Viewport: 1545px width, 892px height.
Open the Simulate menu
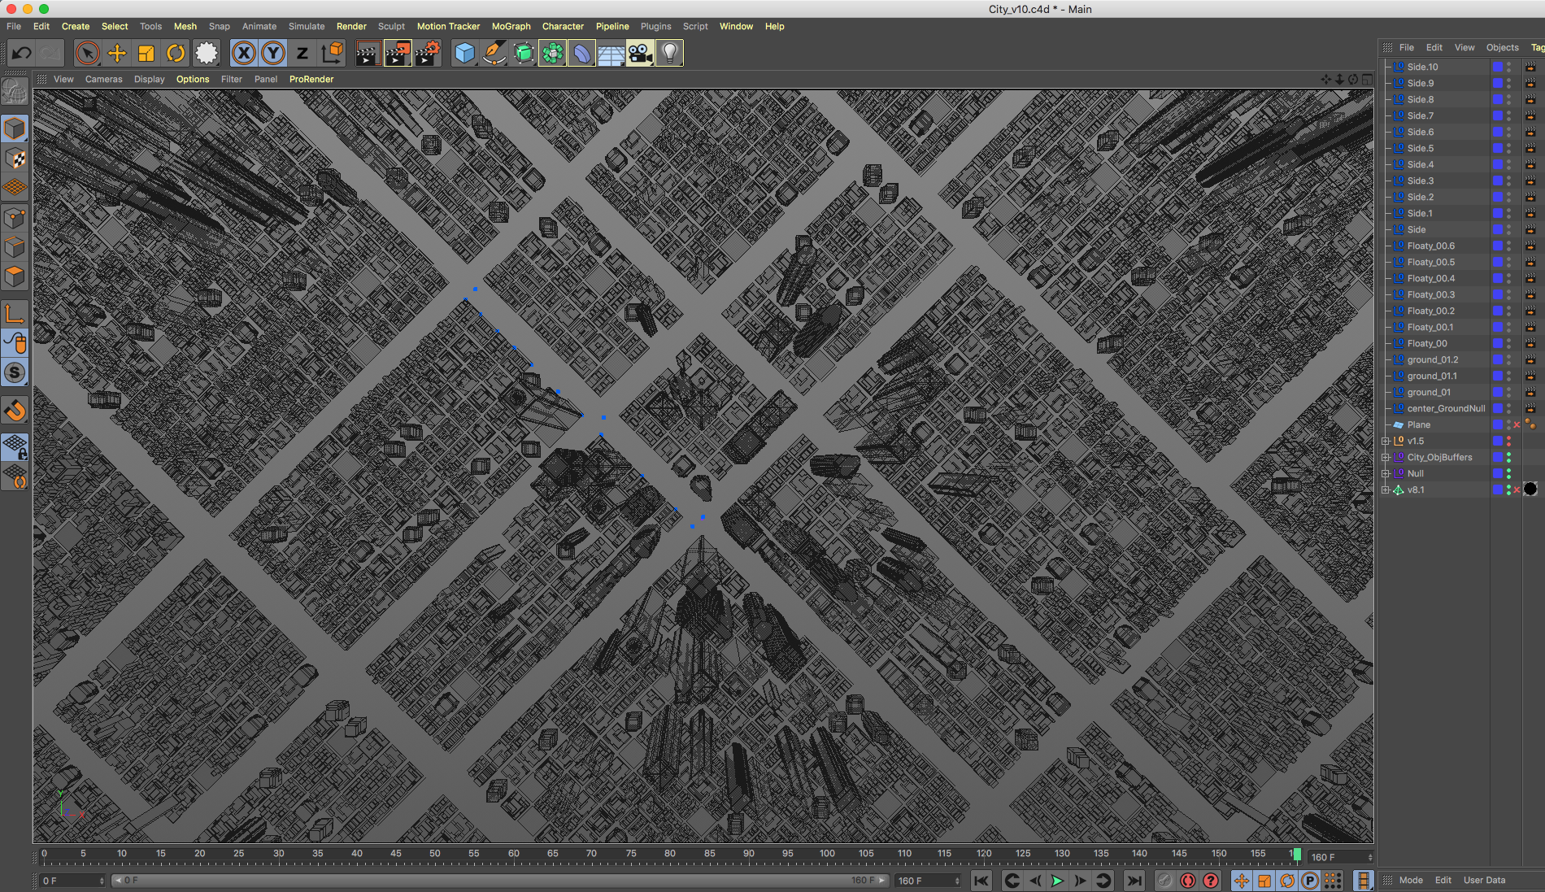[307, 26]
